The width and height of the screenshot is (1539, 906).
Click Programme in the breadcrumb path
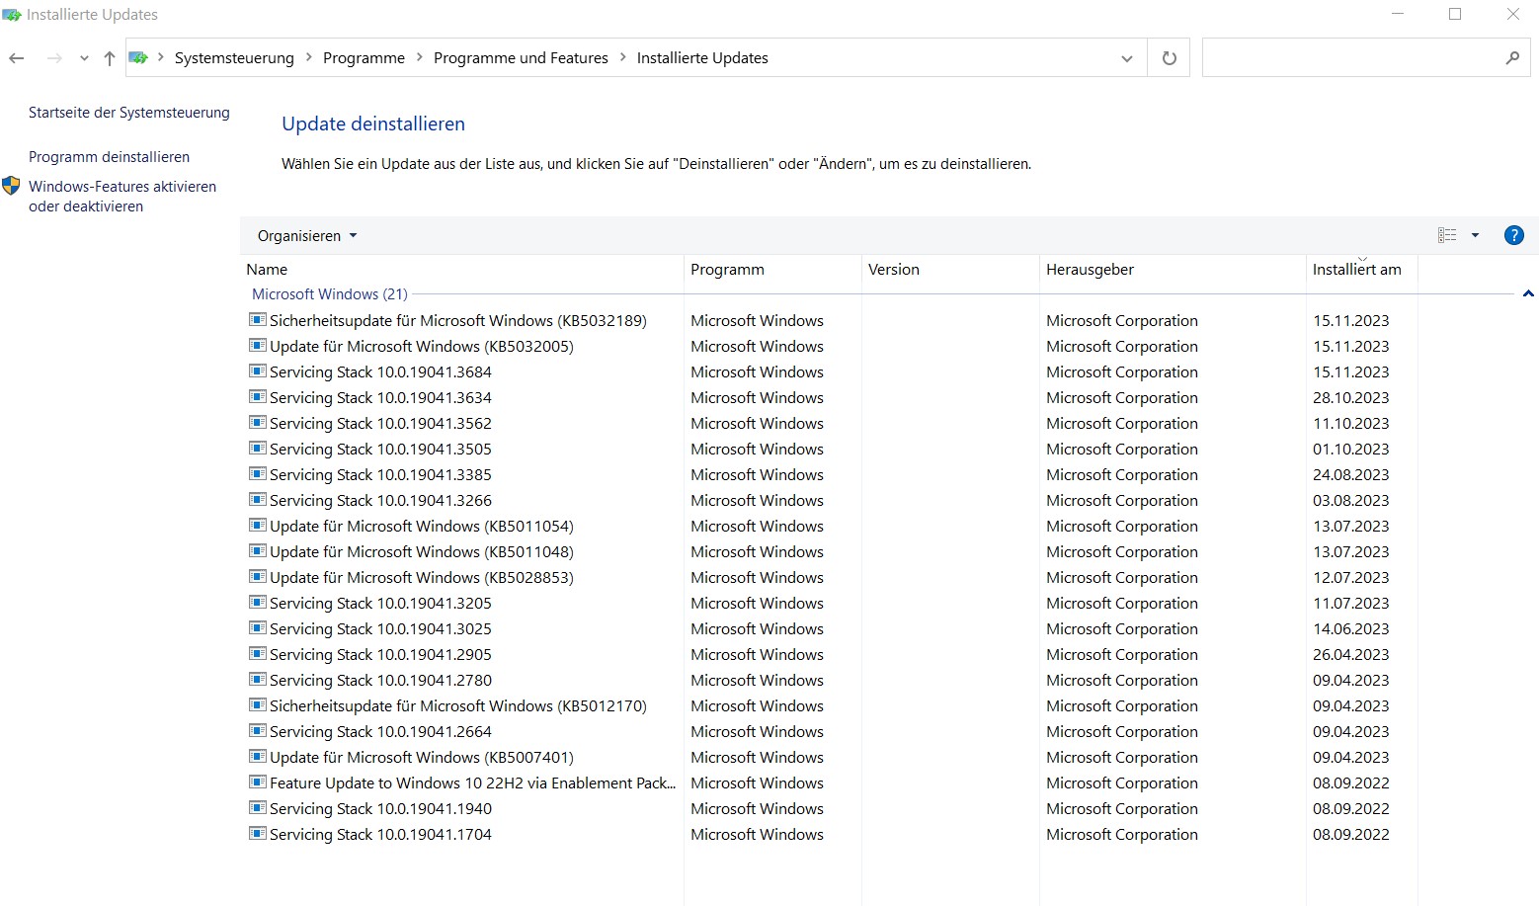pos(364,58)
